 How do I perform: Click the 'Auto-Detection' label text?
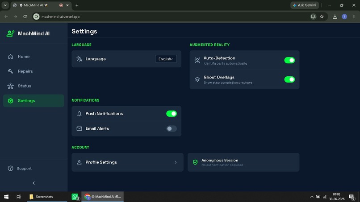coord(219,58)
